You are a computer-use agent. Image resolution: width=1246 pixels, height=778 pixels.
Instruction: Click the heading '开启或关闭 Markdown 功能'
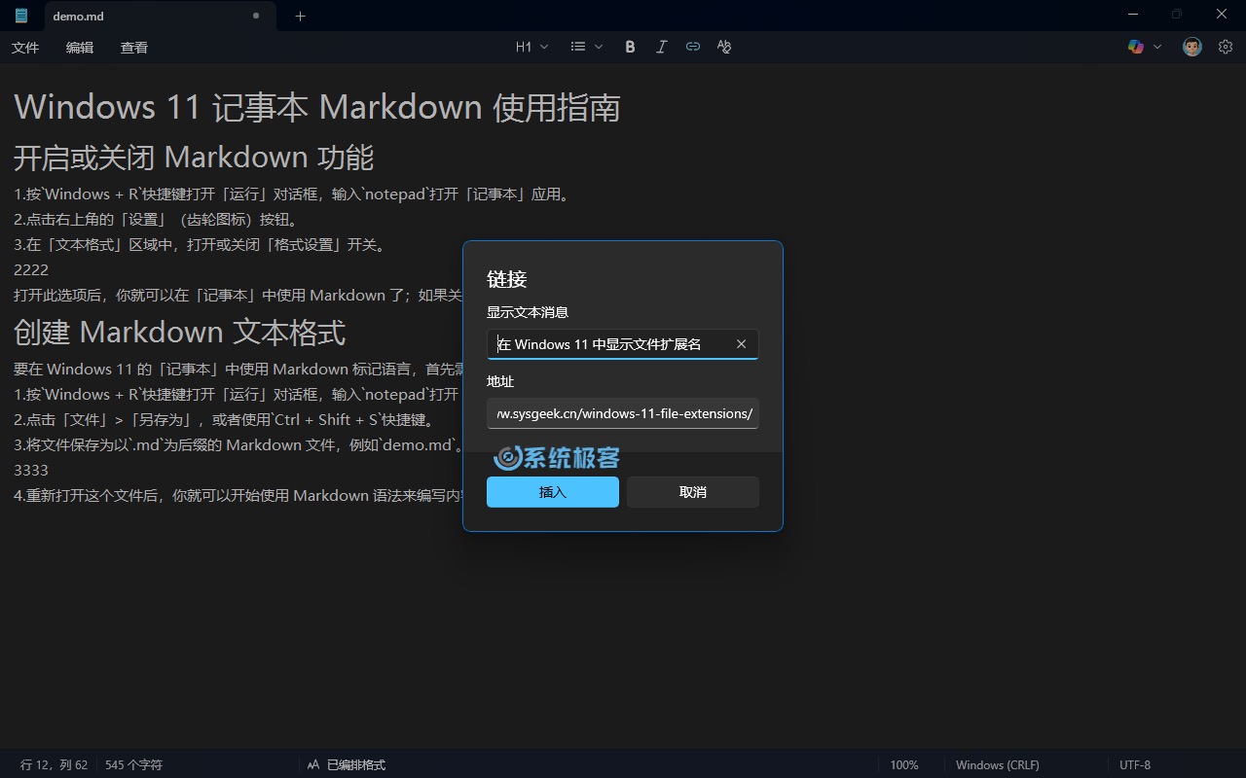pyautogui.click(x=194, y=158)
